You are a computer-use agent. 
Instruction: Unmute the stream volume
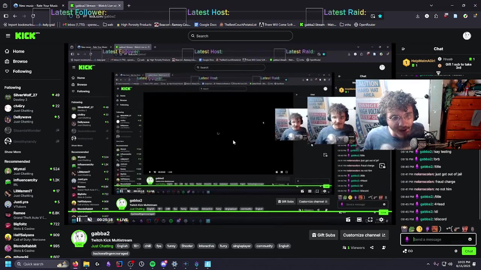(89, 220)
